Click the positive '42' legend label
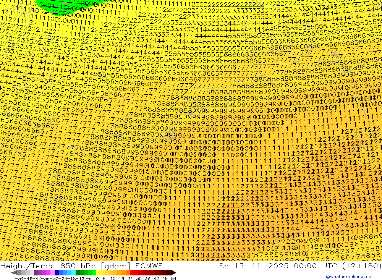The height and width of the screenshot is (280, 382). pos(156,278)
